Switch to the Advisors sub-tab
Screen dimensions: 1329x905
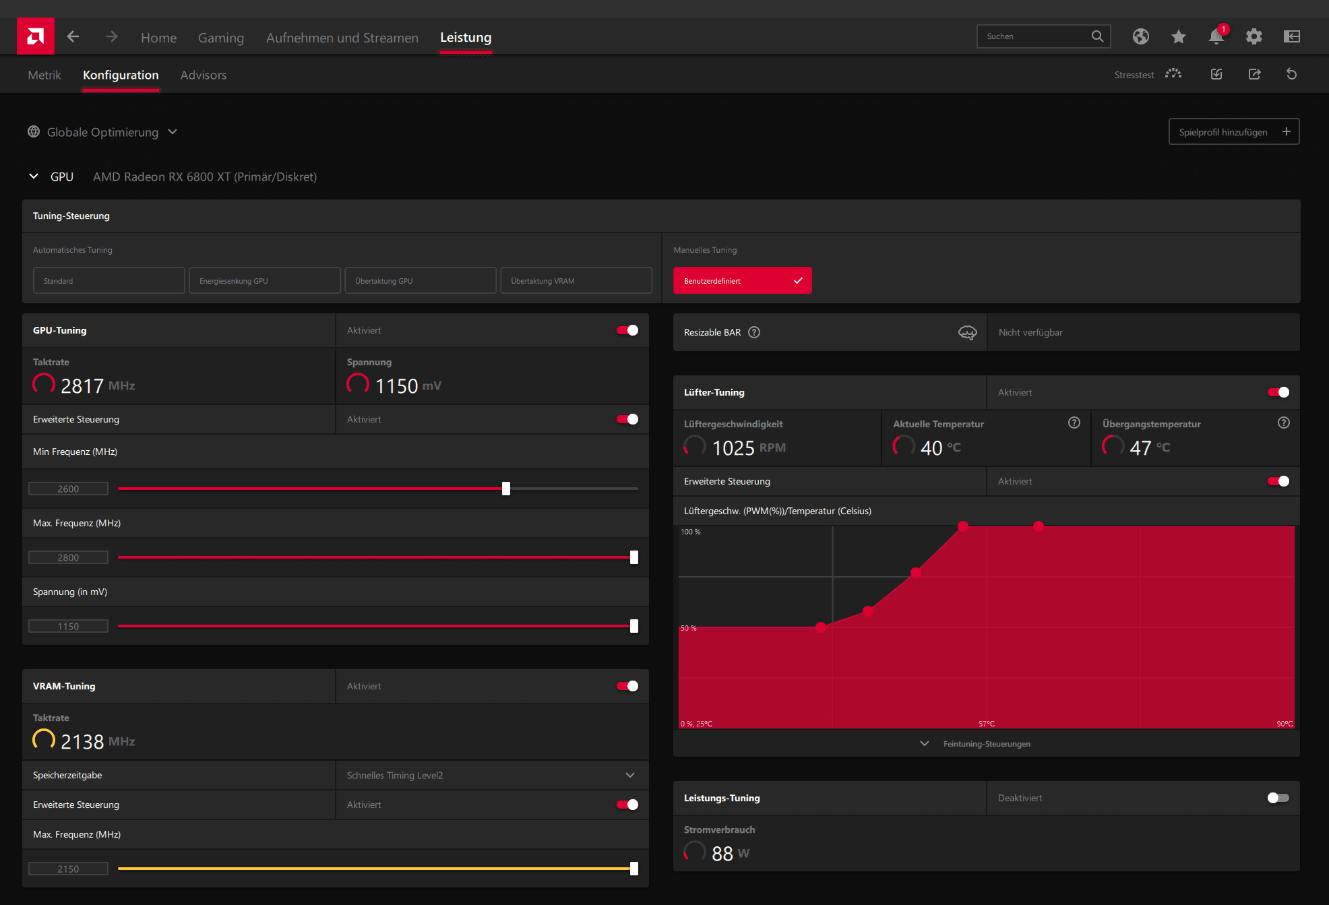204,75
